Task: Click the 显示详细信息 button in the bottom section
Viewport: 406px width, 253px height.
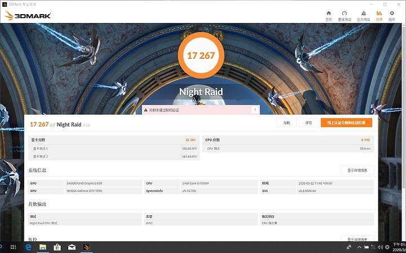Action: (x=358, y=238)
